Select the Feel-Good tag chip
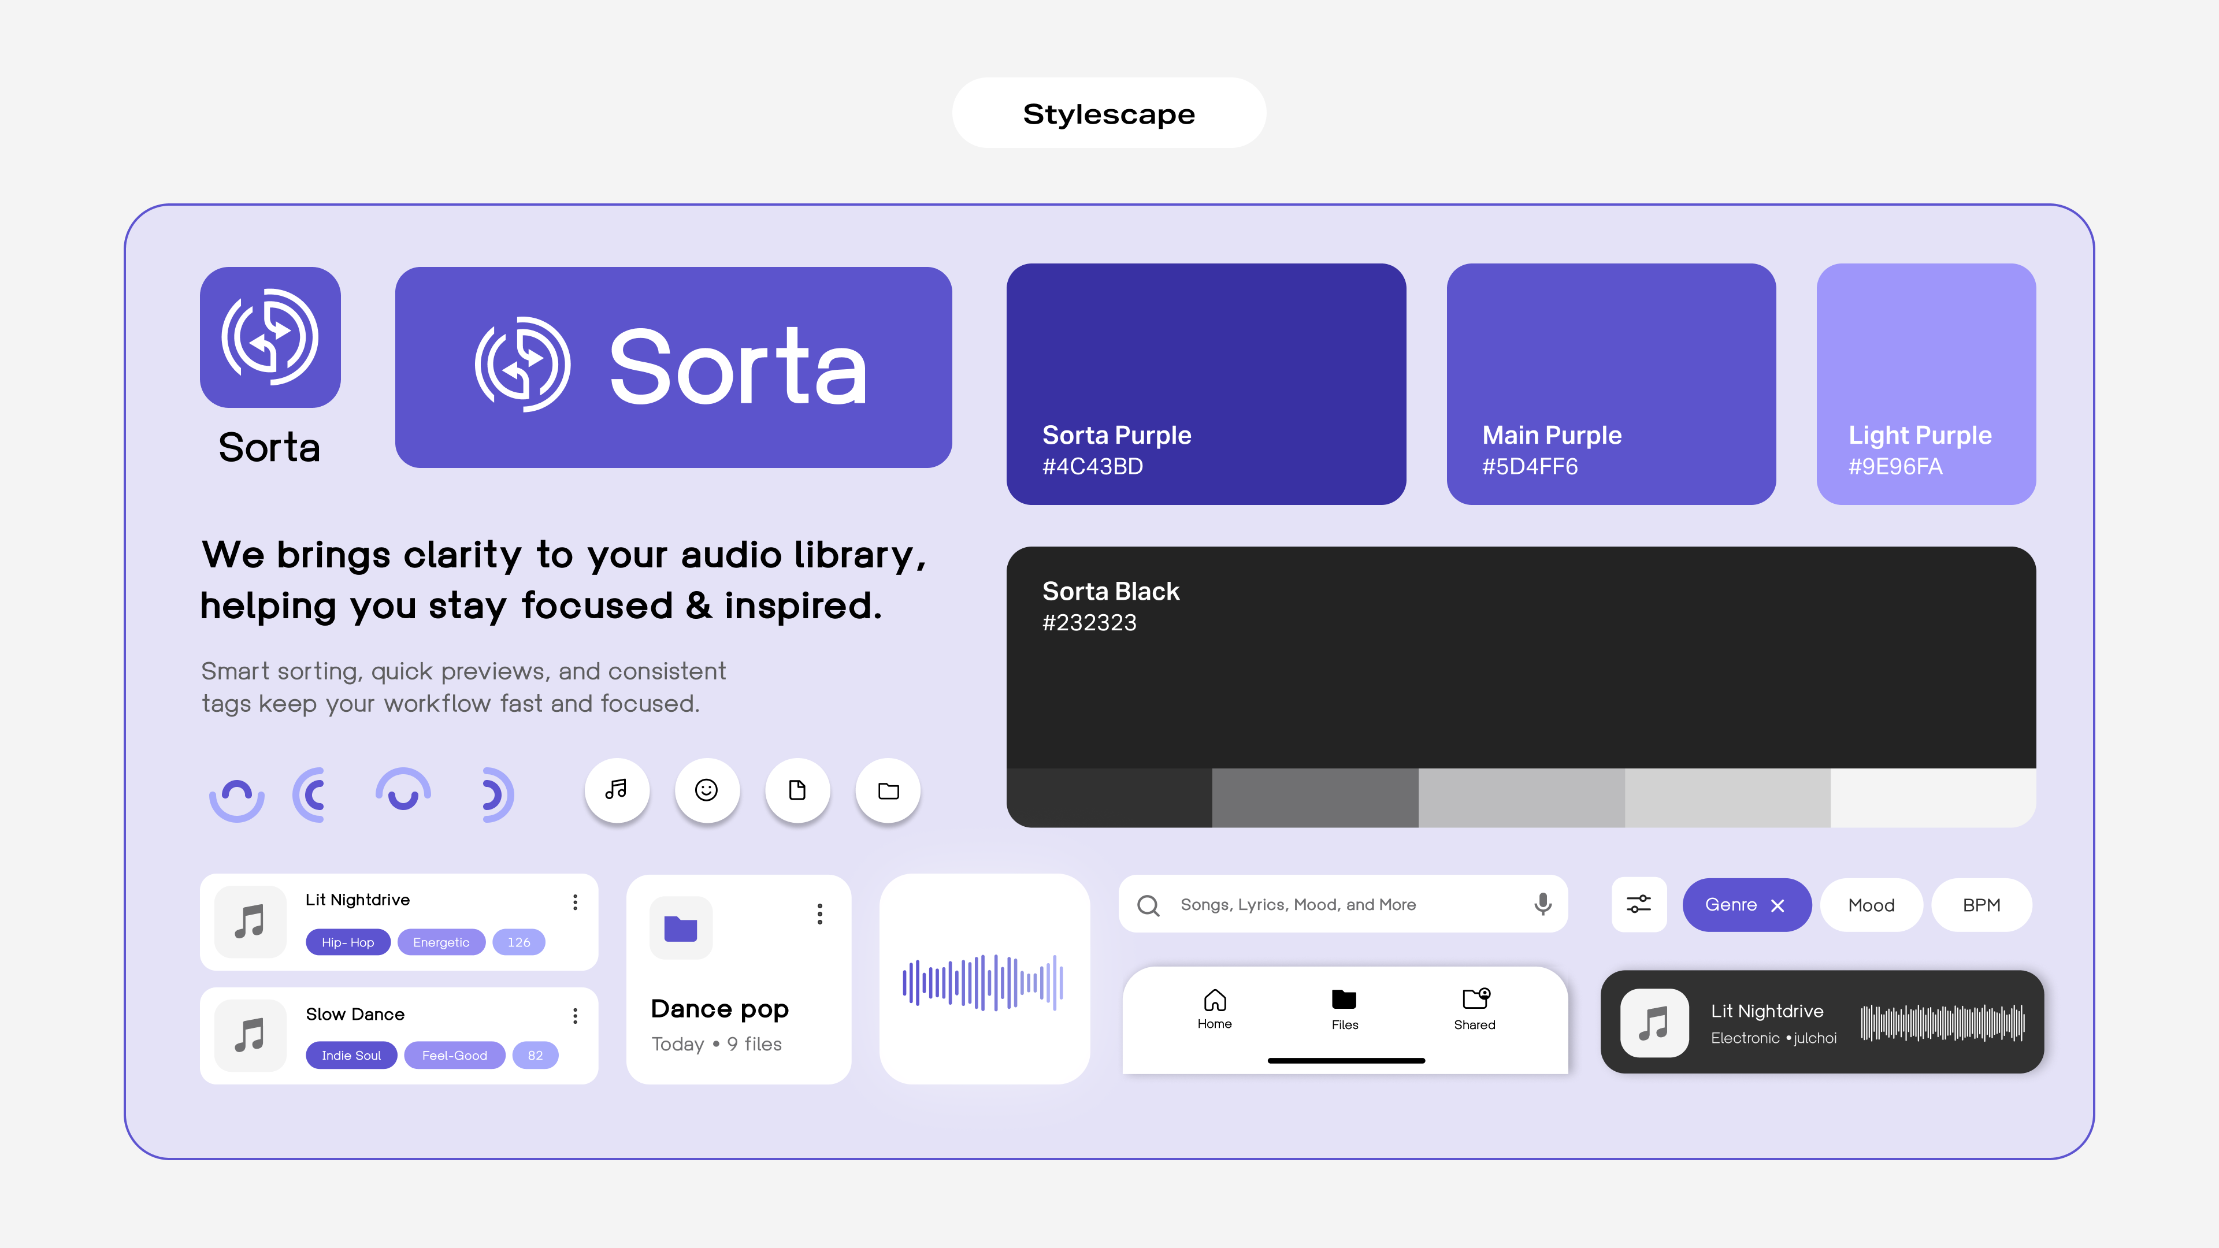Viewport: 2219px width, 1248px height. pyautogui.click(x=454, y=1055)
